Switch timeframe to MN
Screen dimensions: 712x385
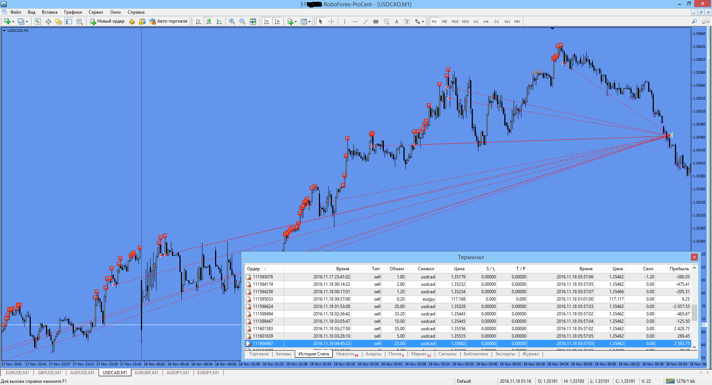[517, 21]
